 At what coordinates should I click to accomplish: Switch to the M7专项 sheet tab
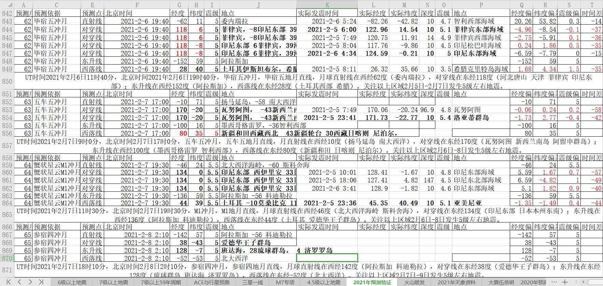[x=285, y=282]
